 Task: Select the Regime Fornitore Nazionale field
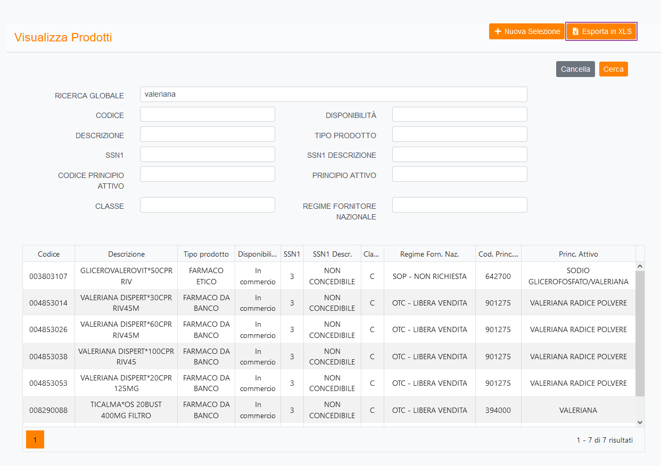(459, 205)
